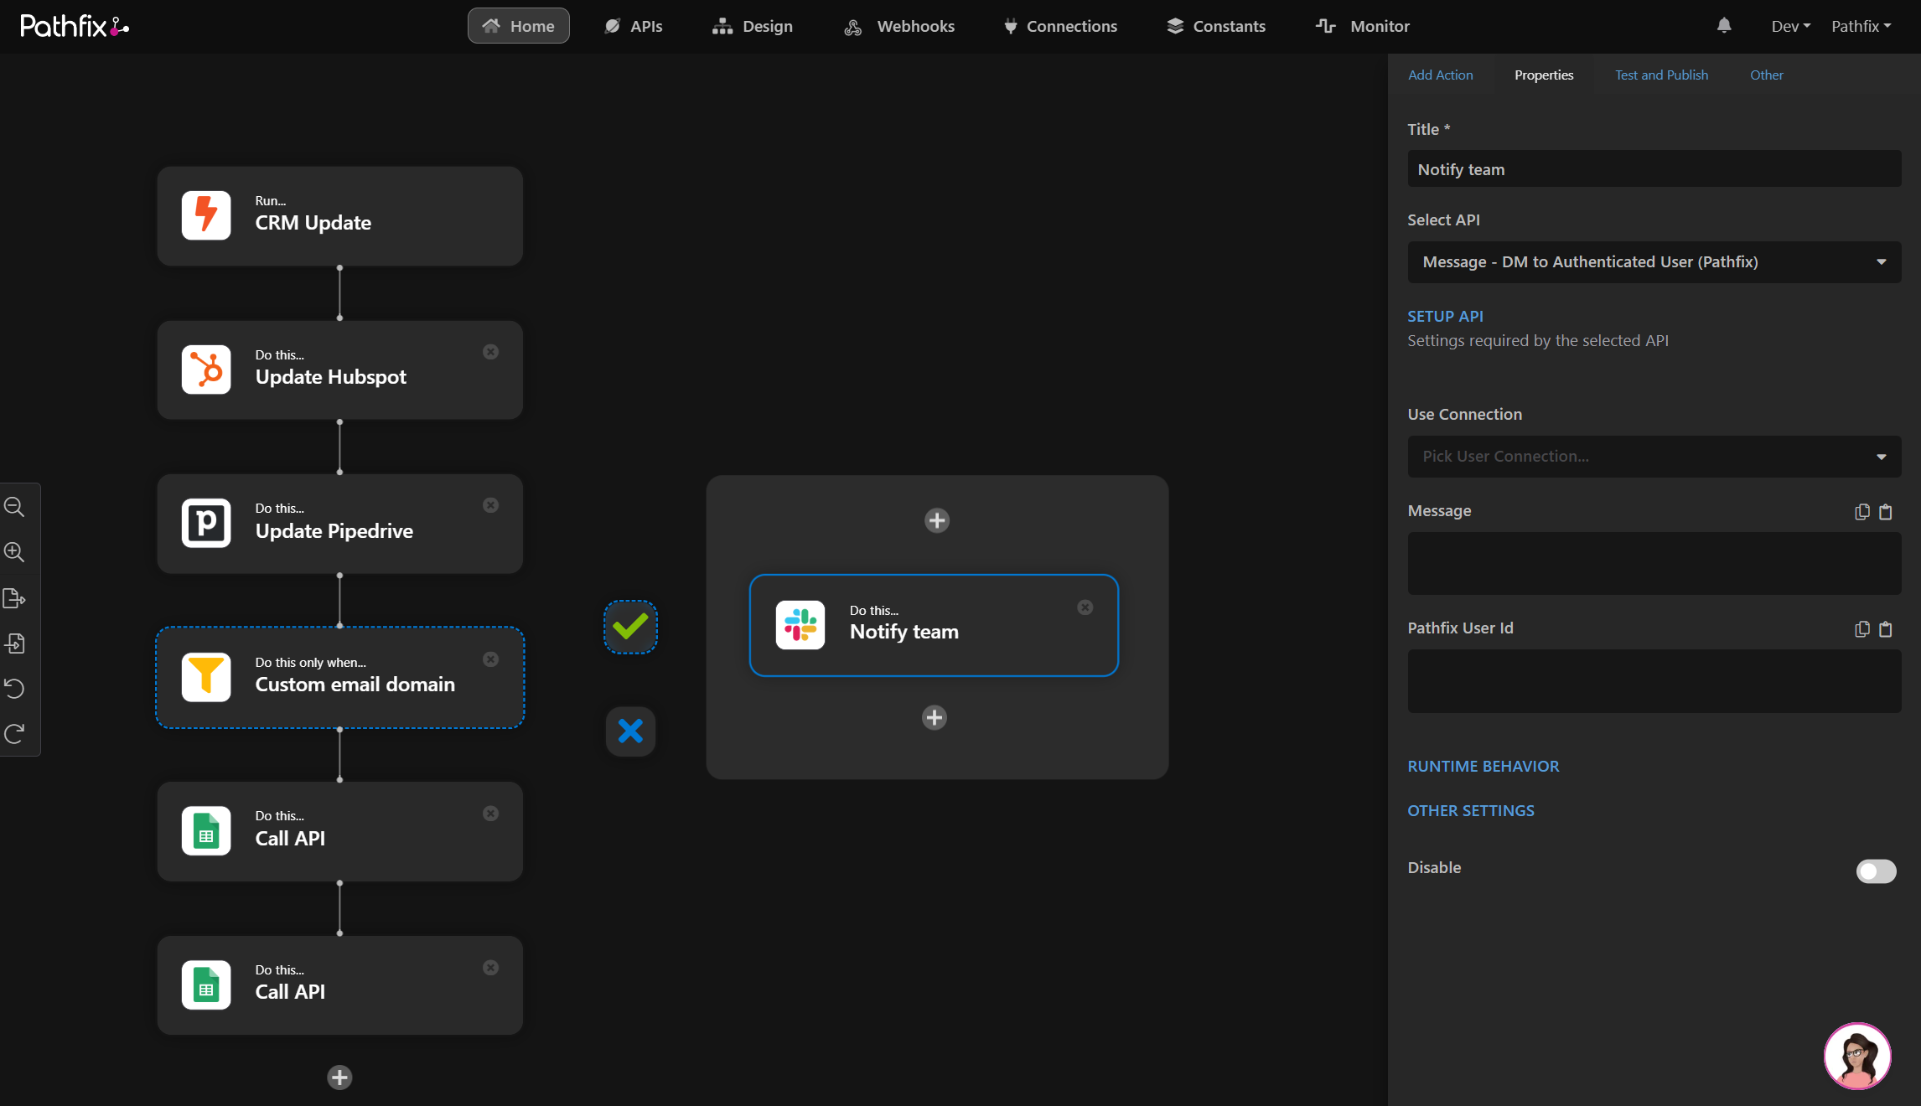Click the zoom out canvas icon
The height and width of the screenshot is (1106, 1921).
pos(14,507)
